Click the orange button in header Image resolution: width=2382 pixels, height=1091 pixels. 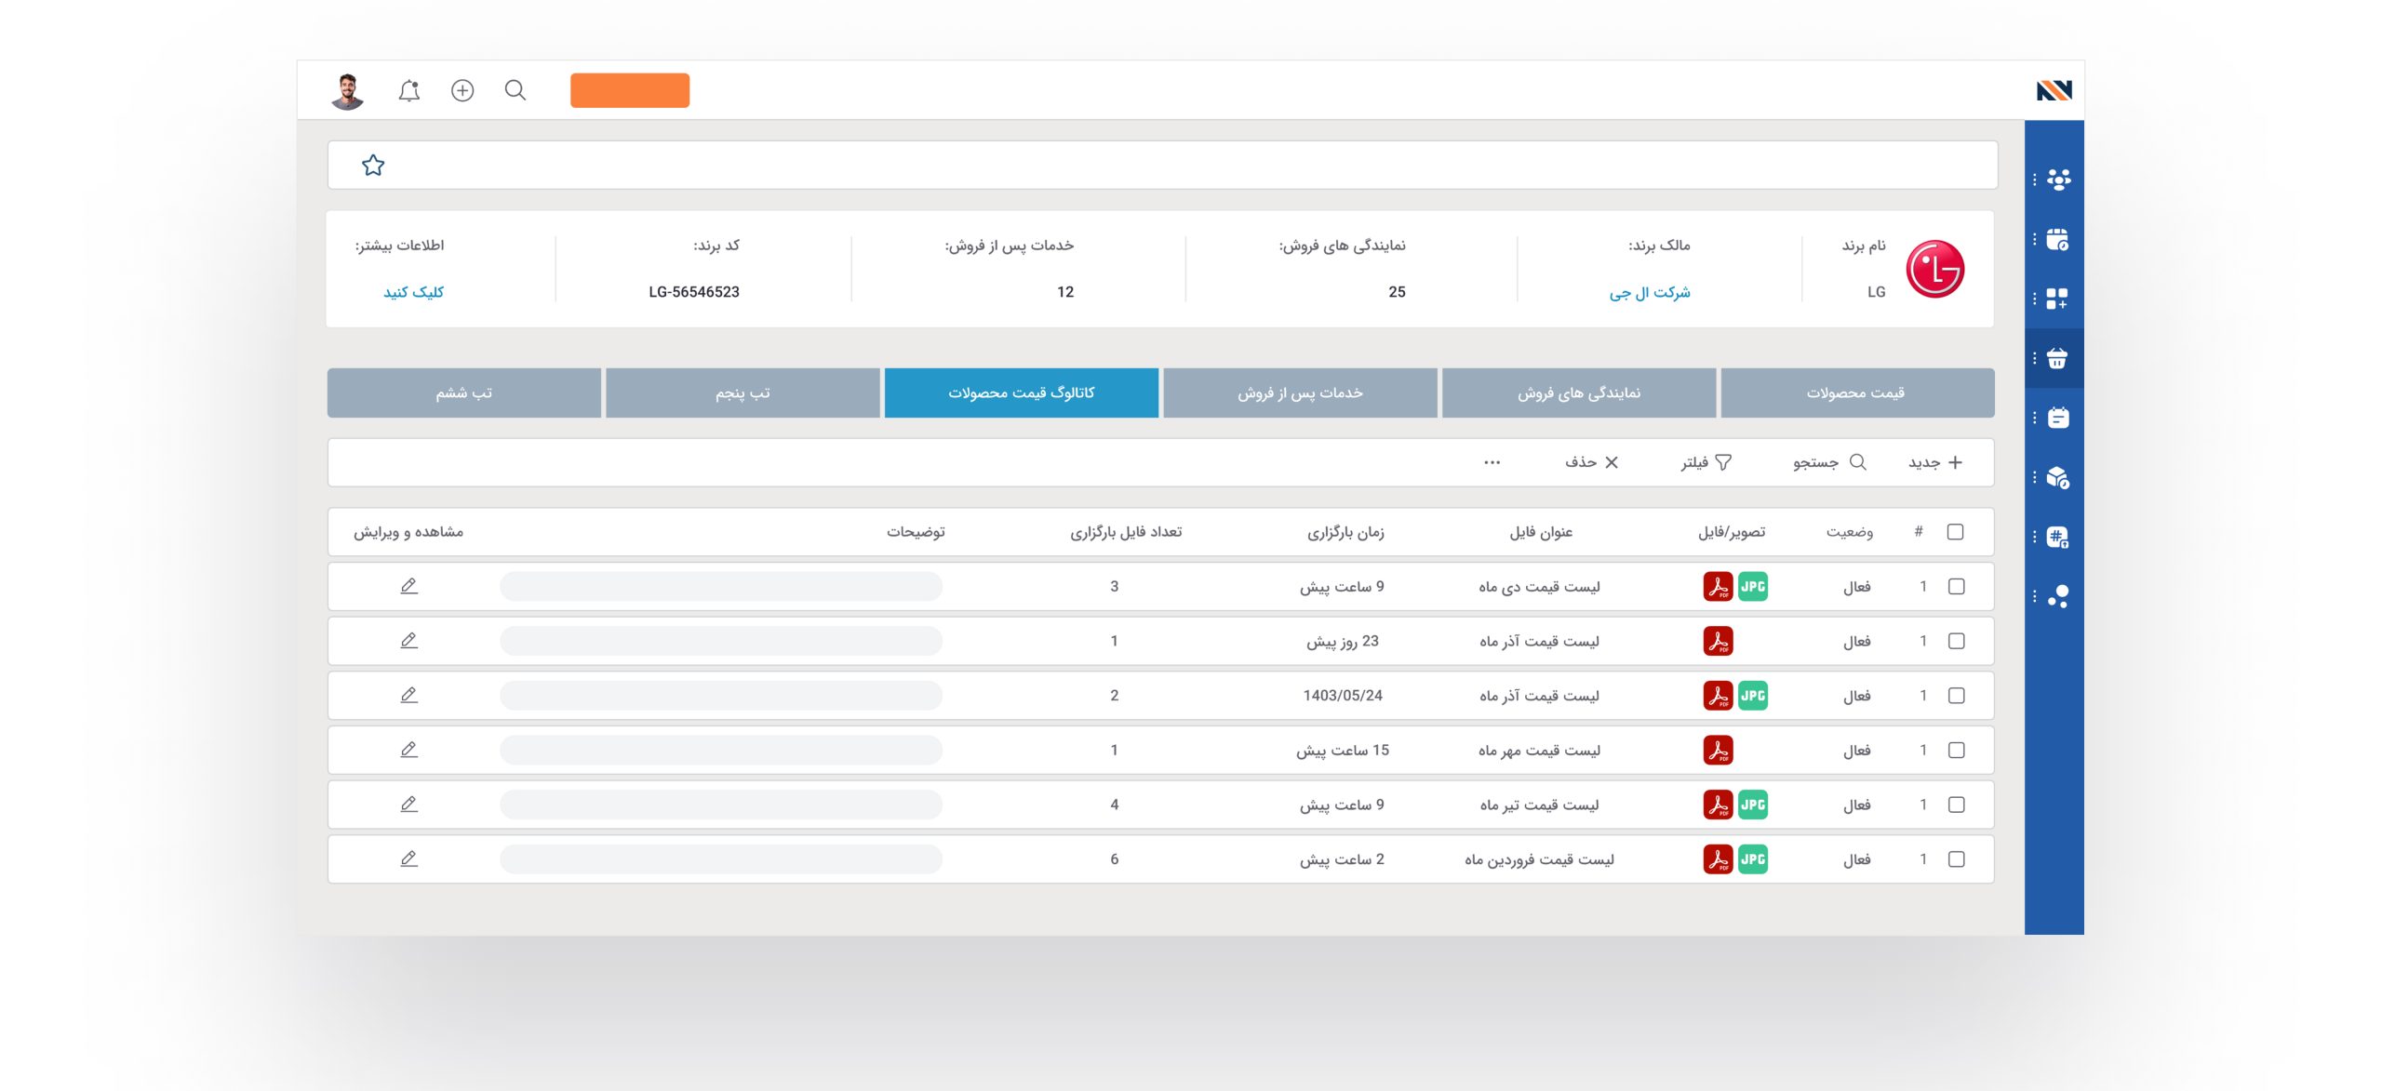pyautogui.click(x=630, y=90)
